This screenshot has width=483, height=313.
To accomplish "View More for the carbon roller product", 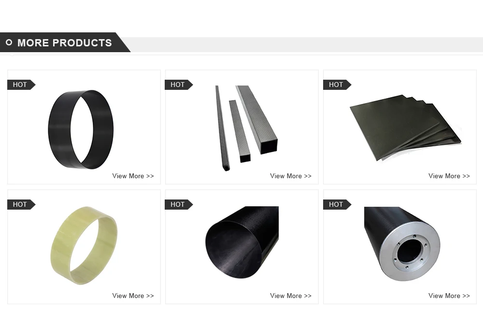I will coord(449,296).
